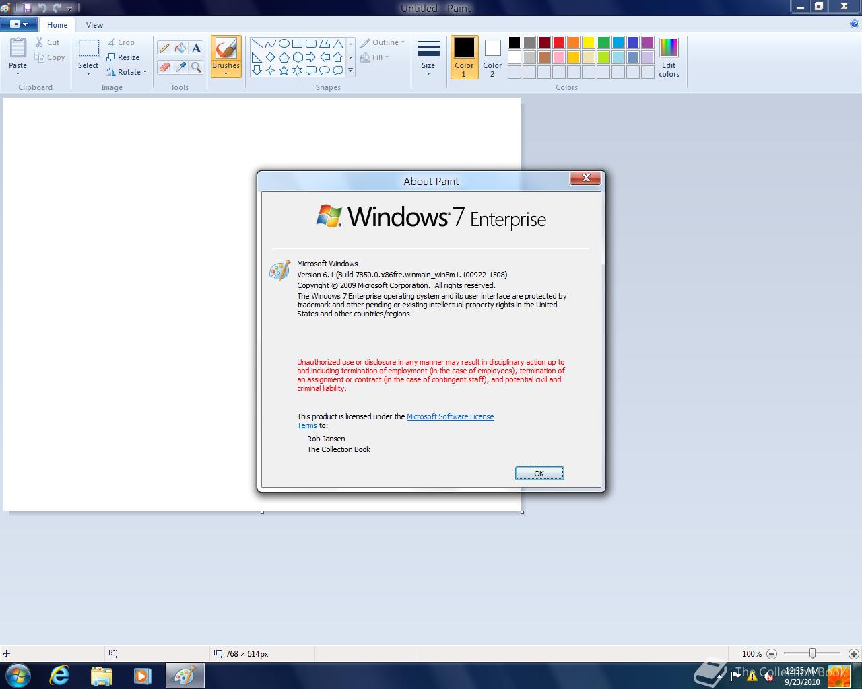Open the Size line thickness dropdown
The height and width of the screenshot is (689, 862).
428,57
